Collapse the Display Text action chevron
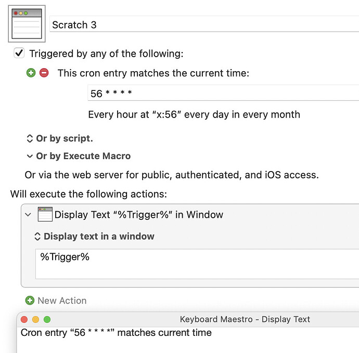The width and height of the screenshot is (359, 353). (x=28, y=214)
